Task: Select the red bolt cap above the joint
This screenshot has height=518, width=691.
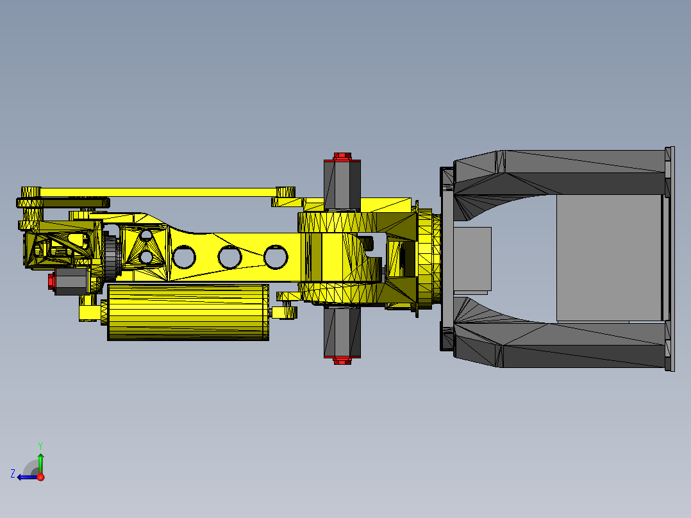Action: tap(342, 156)
